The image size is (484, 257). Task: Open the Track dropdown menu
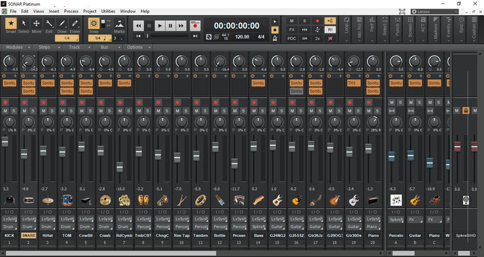coord(78,47)
